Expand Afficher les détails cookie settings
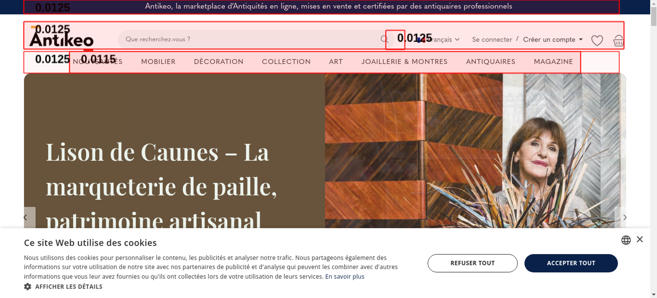 69,287
